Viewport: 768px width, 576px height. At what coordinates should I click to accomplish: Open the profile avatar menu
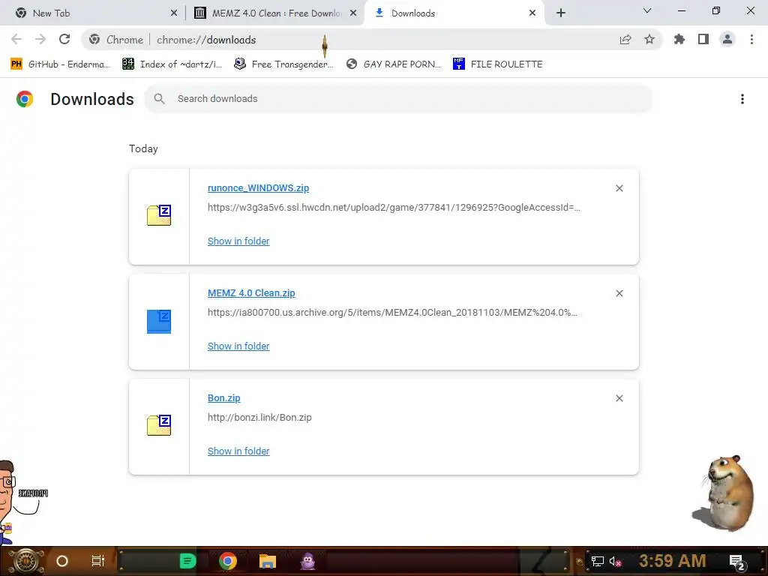click(727, 39)
